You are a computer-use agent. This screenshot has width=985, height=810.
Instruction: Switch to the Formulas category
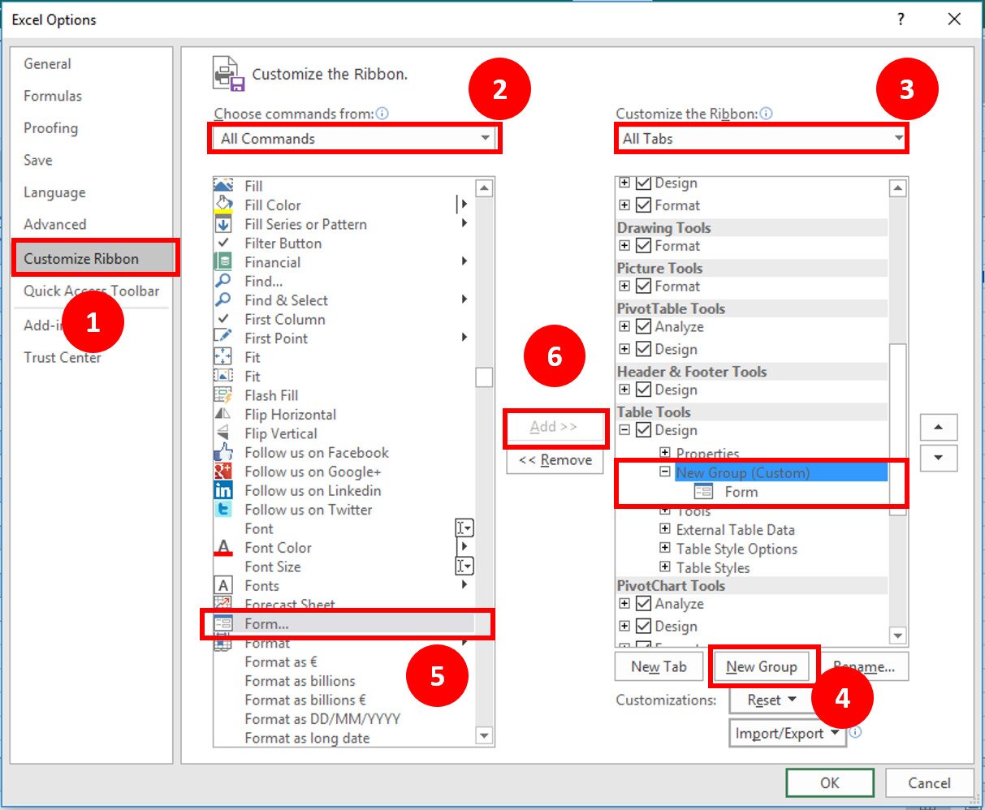coord(53,96)
